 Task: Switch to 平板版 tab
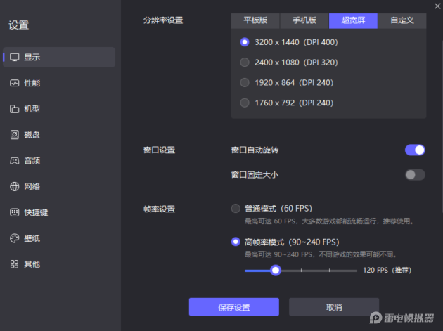pyautogui.click(x=255, y=20)
